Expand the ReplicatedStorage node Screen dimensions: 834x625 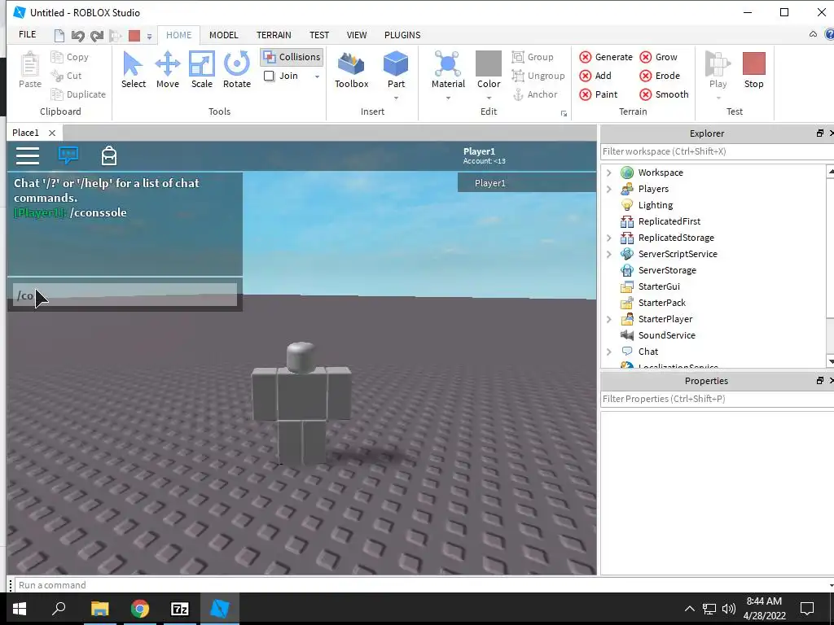609,238
